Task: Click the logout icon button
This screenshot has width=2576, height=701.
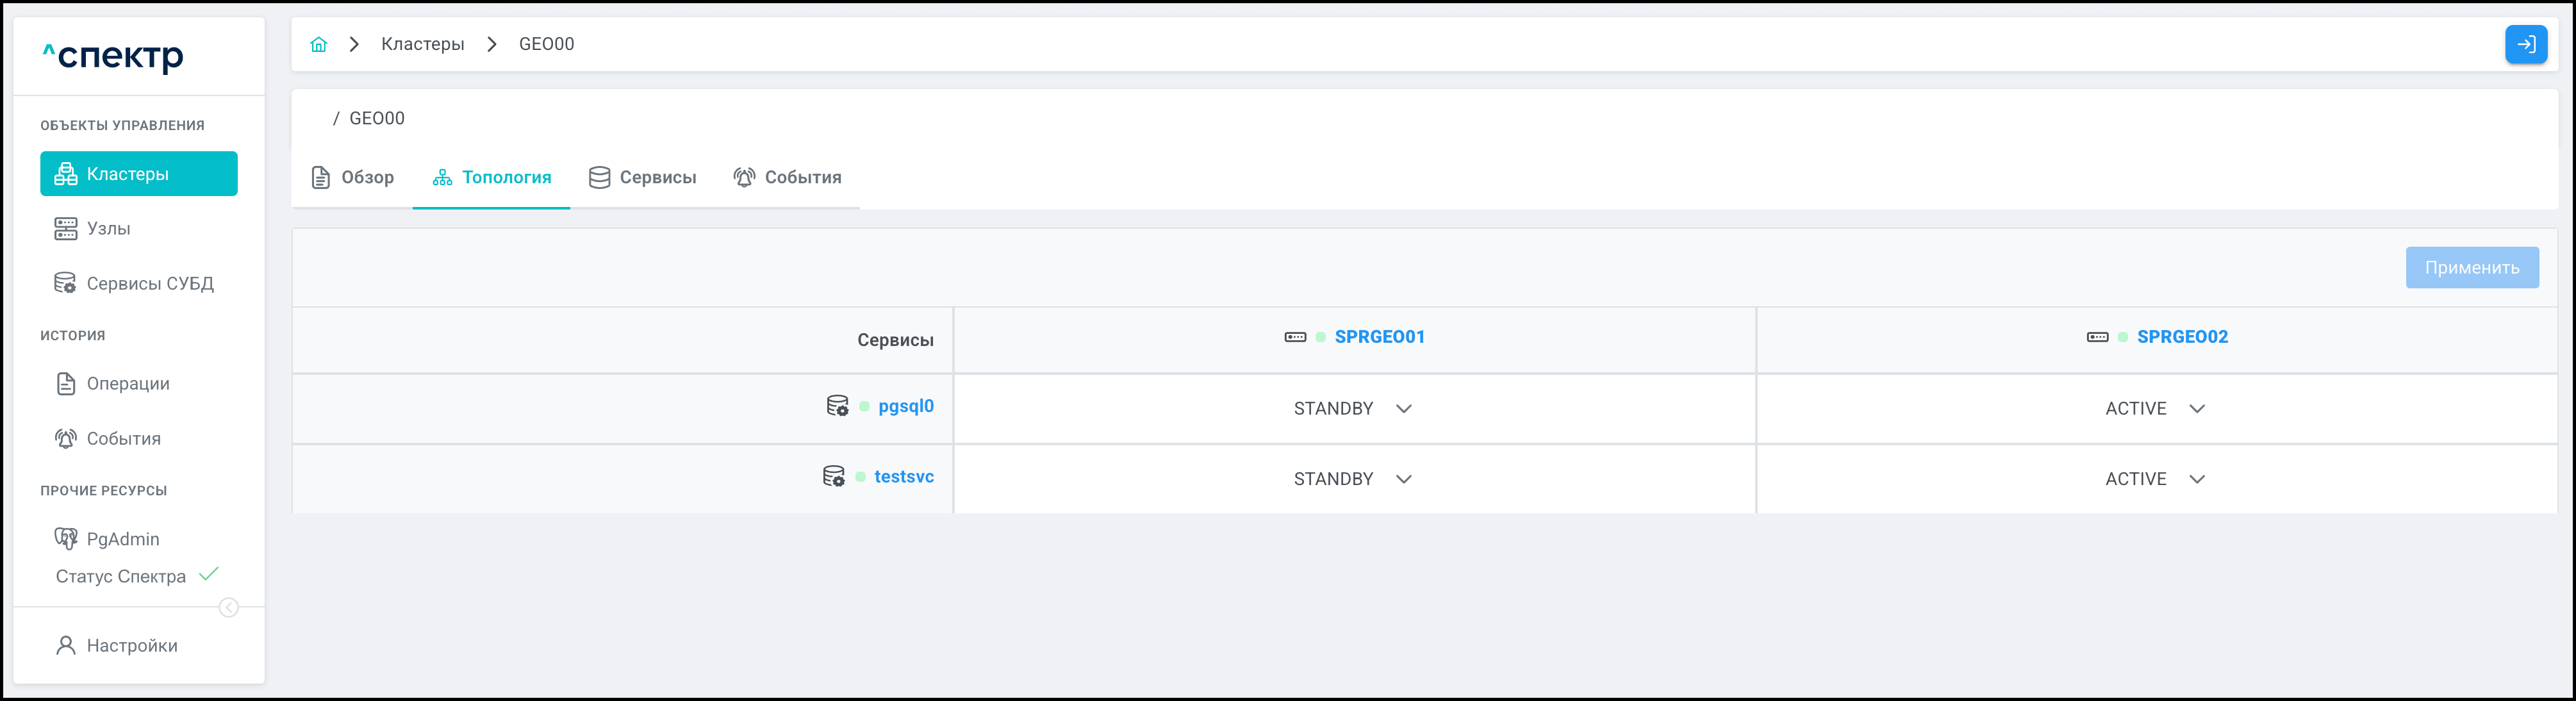Action: [x=2525, y=44]
